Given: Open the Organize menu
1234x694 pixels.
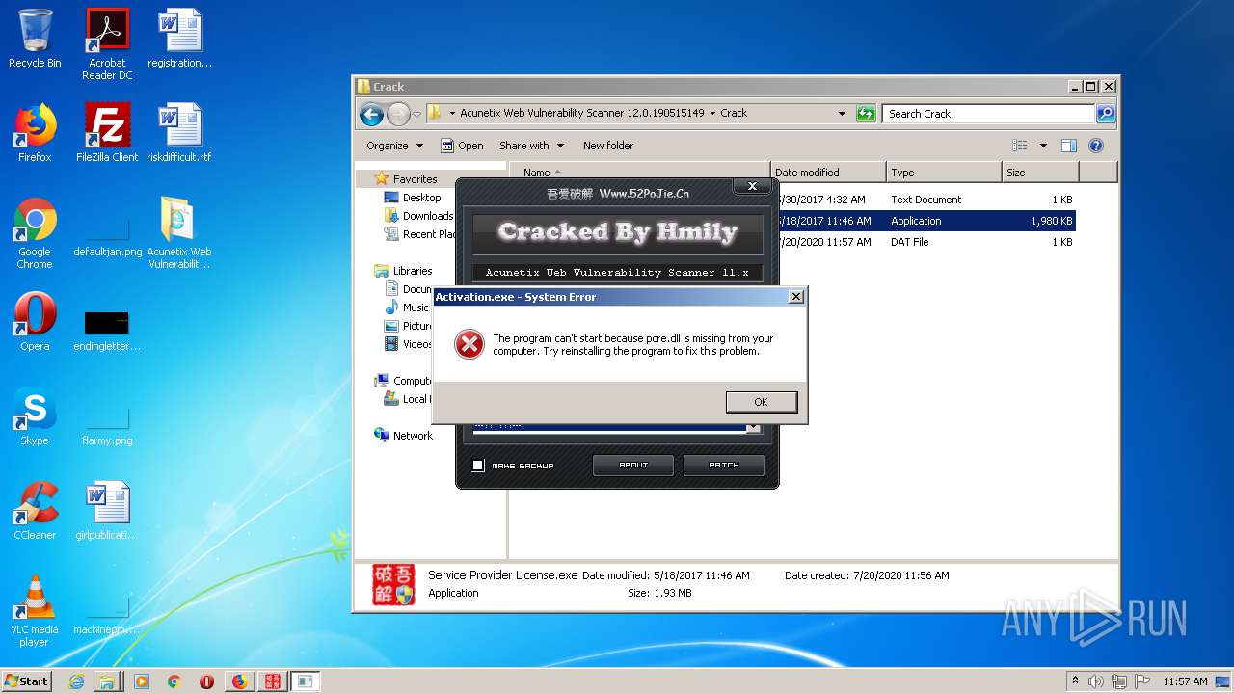Looking at the screenshot, I should click(394, 146).
